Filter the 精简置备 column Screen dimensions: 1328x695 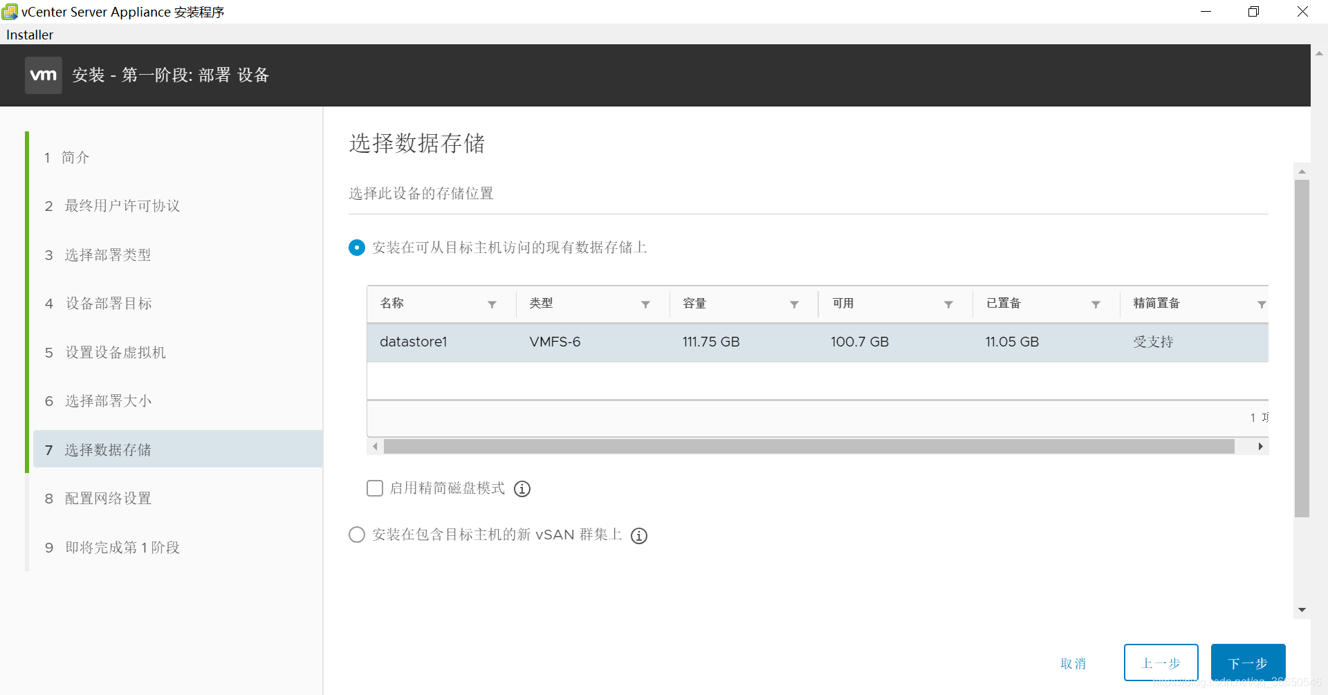1262,304
